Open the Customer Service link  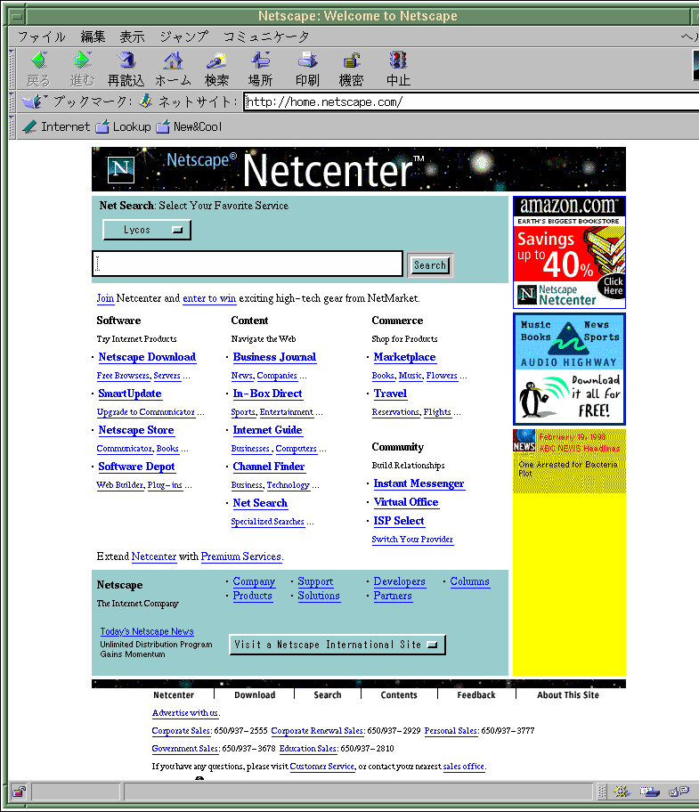[322, 767]
